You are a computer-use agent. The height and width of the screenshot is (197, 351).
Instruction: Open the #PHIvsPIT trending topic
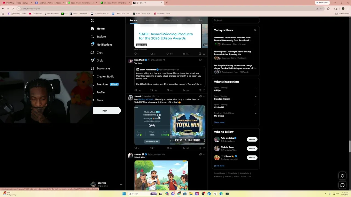point(219,107)
